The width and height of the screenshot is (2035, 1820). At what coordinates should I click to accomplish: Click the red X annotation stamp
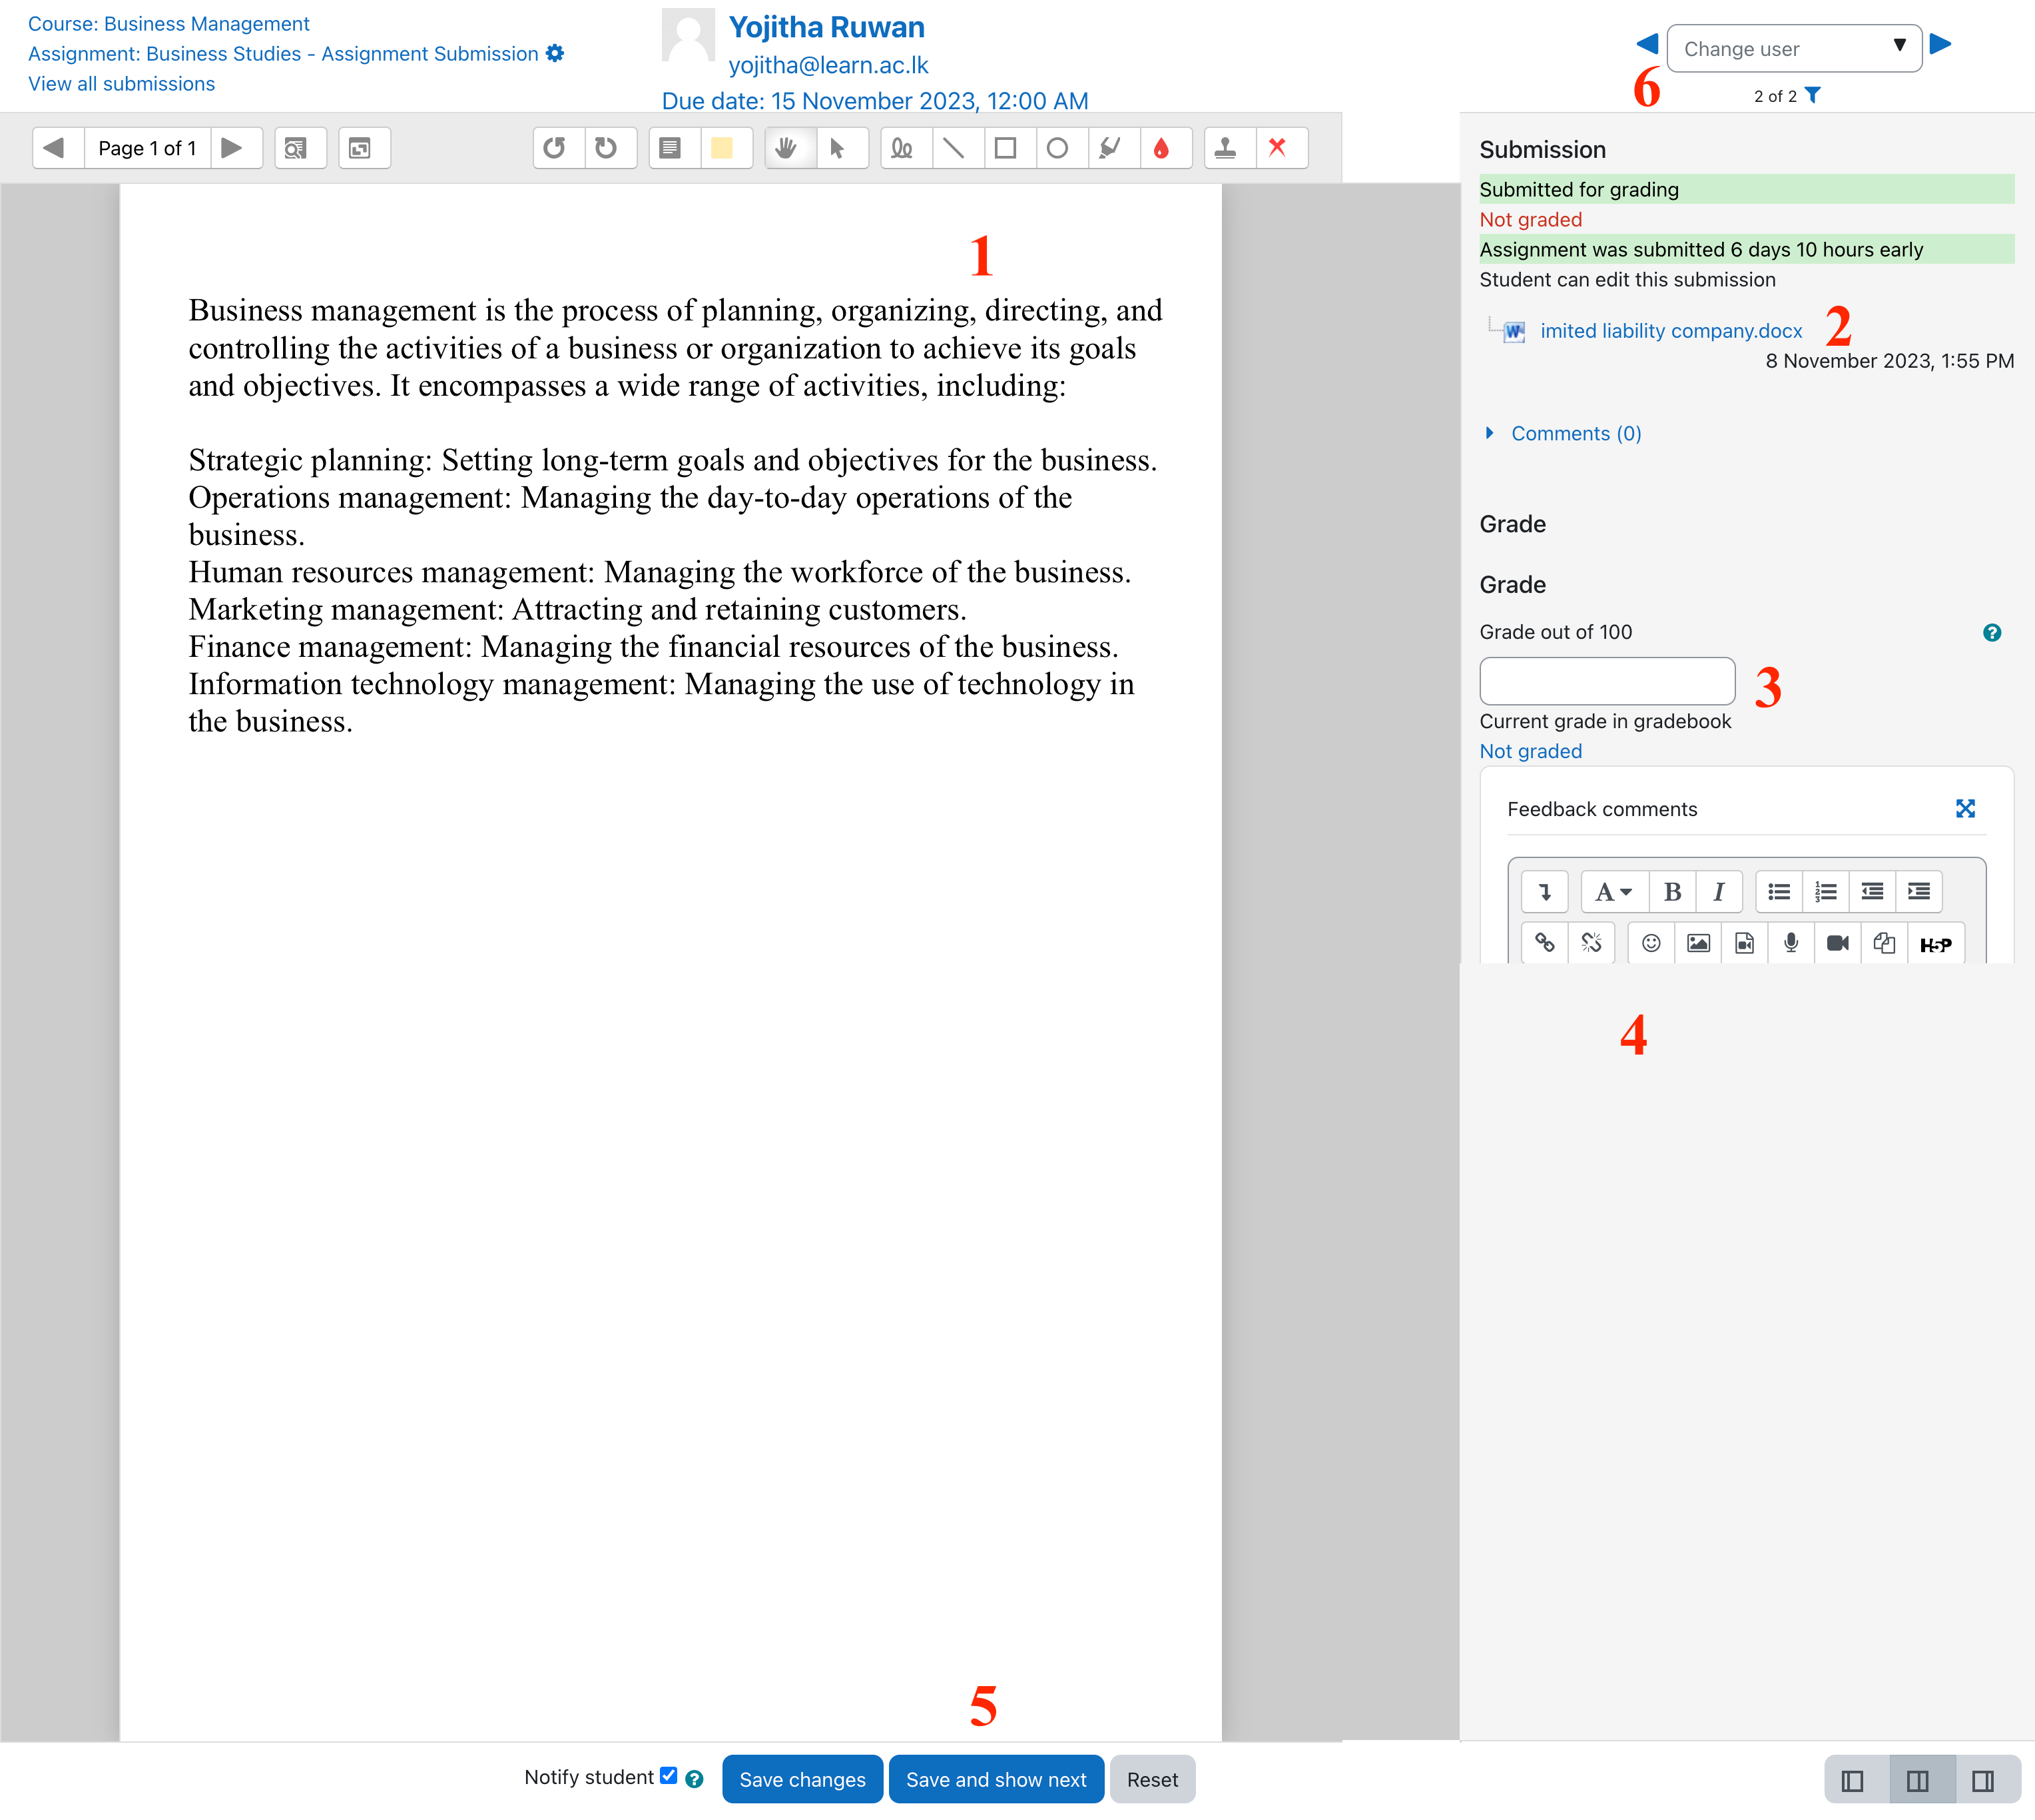tap(1277, 148)
